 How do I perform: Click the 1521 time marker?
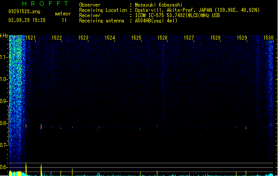pyautogui.click(x=30, y=38)
